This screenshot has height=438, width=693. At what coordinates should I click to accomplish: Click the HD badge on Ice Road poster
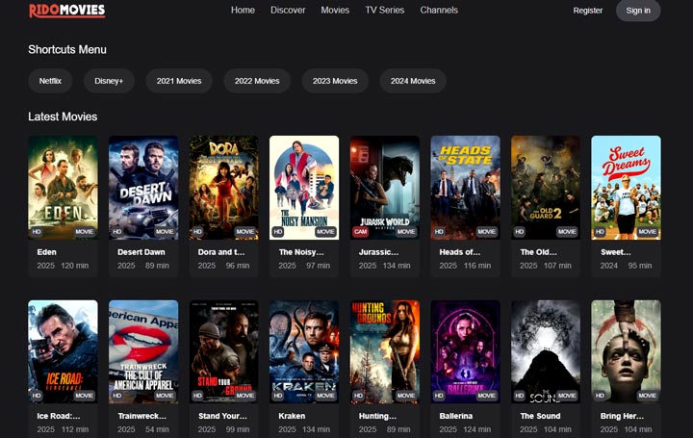(x=37, y=396)
